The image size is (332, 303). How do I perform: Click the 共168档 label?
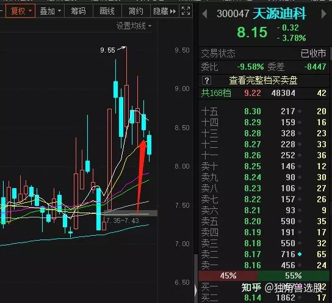point(216,93)
